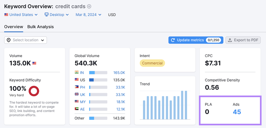Click the CPC value $7.31
The height and width of the screenshot is (128, 266).
[x=213, y=63]
